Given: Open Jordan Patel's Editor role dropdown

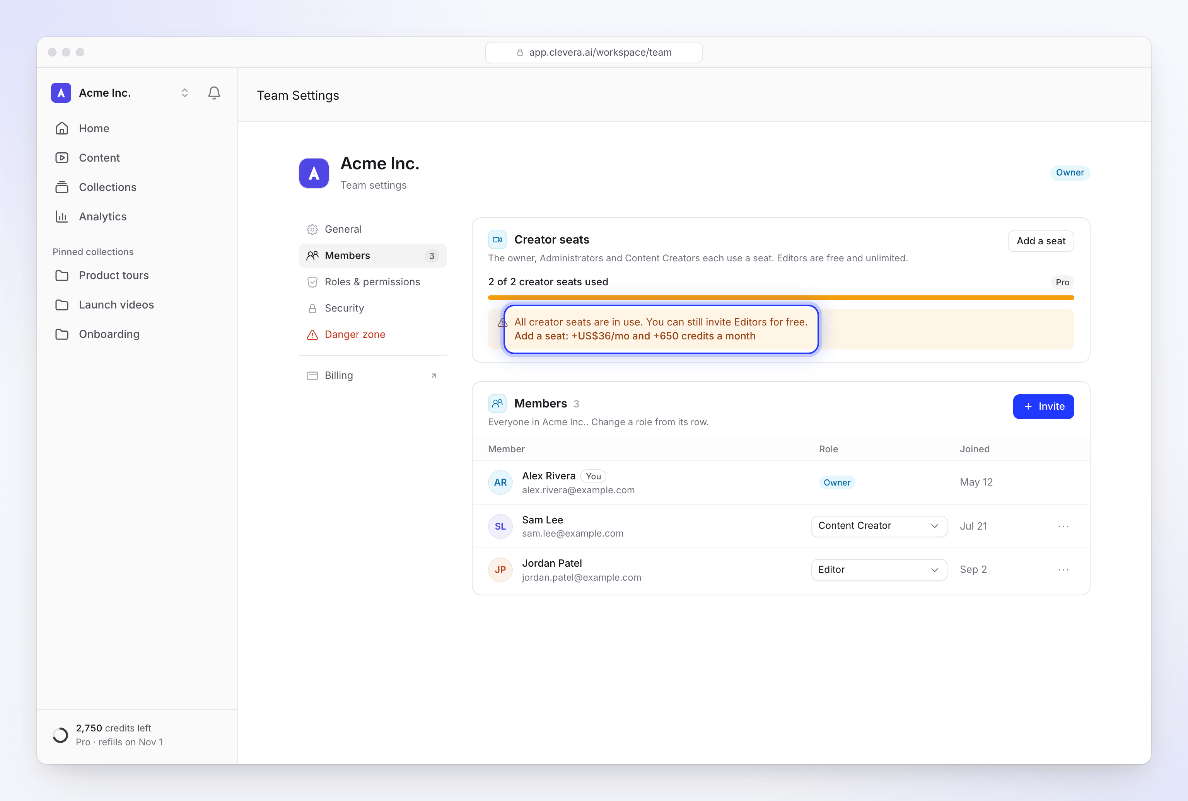Looking at the screenshot, I should point(879,569).
